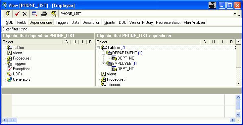The image size is (243, 125).
Task: Click the Object column header in right panel
Action: 148,42
